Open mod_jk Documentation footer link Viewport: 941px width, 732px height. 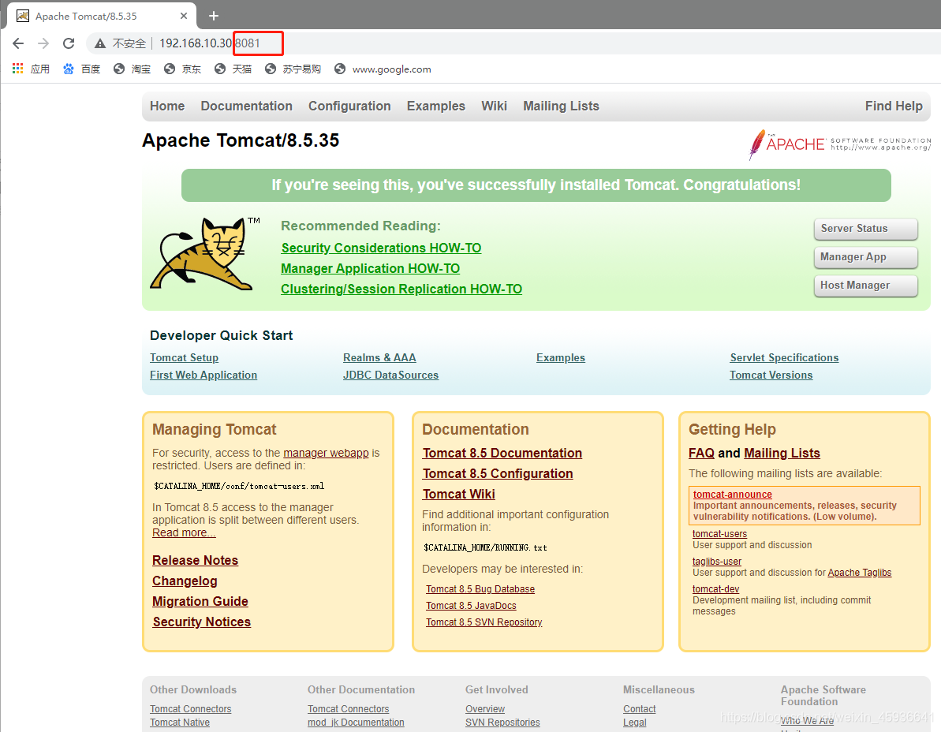(356, 723)
